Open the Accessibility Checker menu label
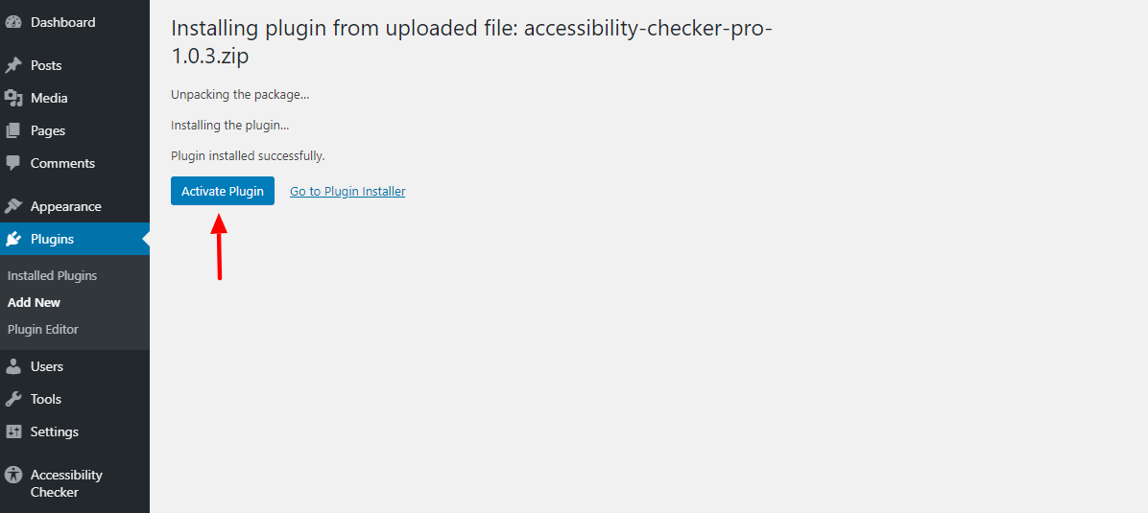 tap(66, 483)
